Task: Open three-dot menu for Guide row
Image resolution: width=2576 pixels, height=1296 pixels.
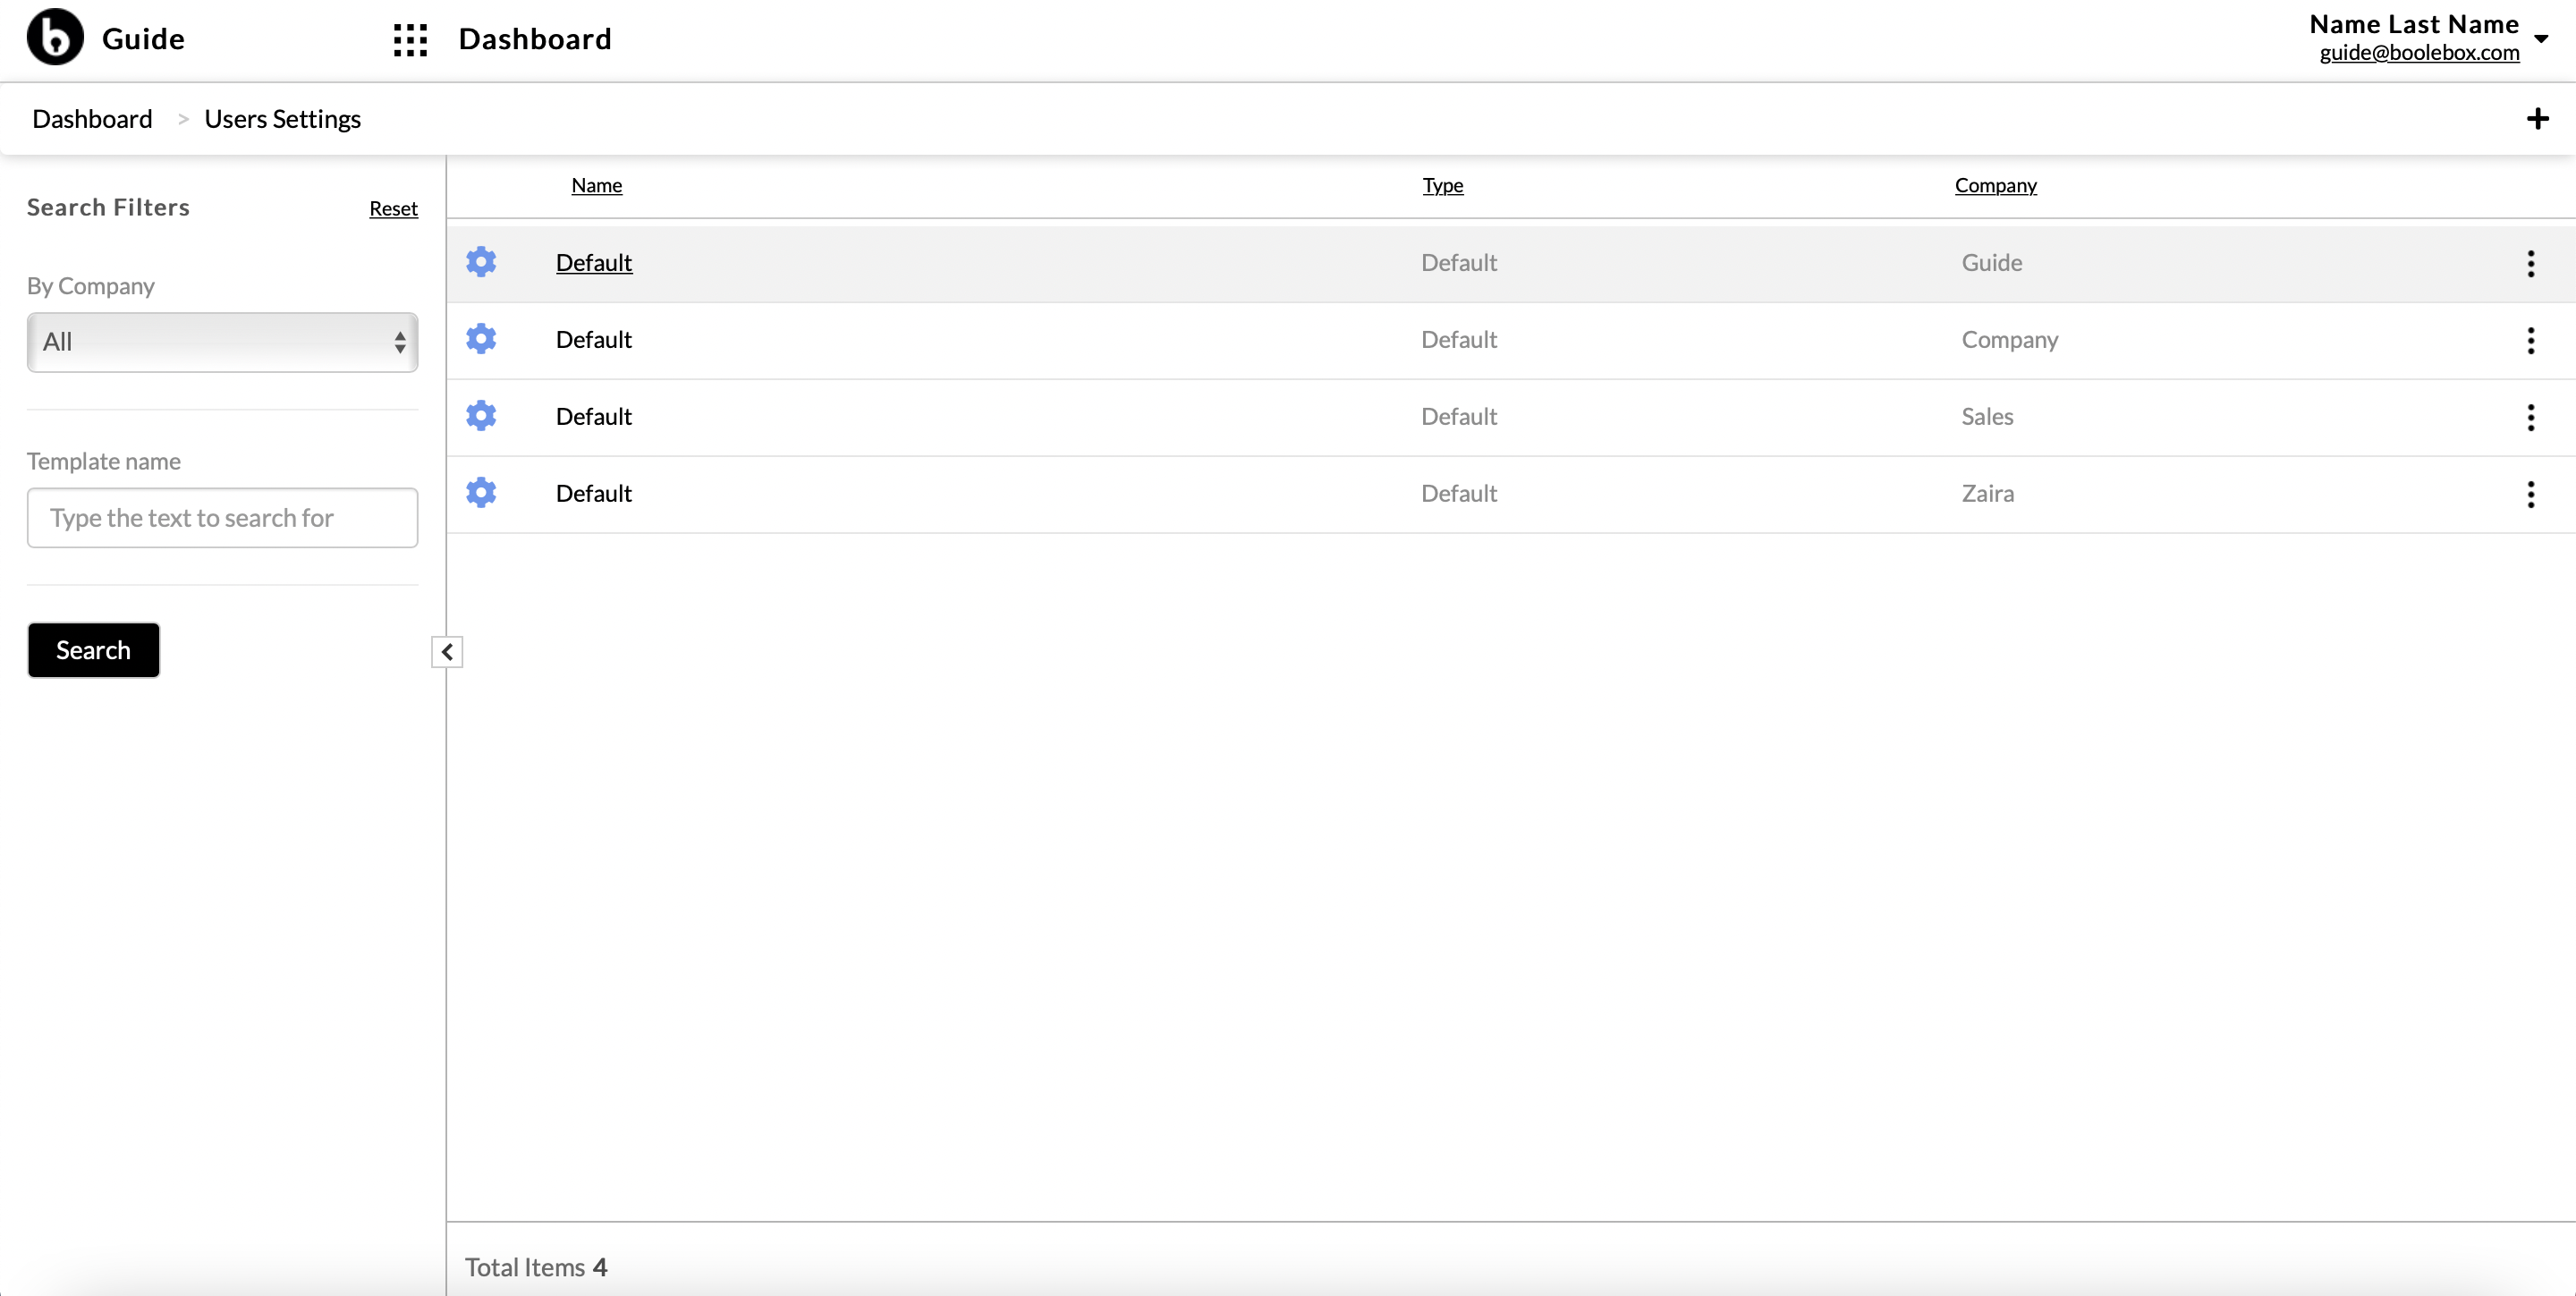Action: [x=2530, y=264]
